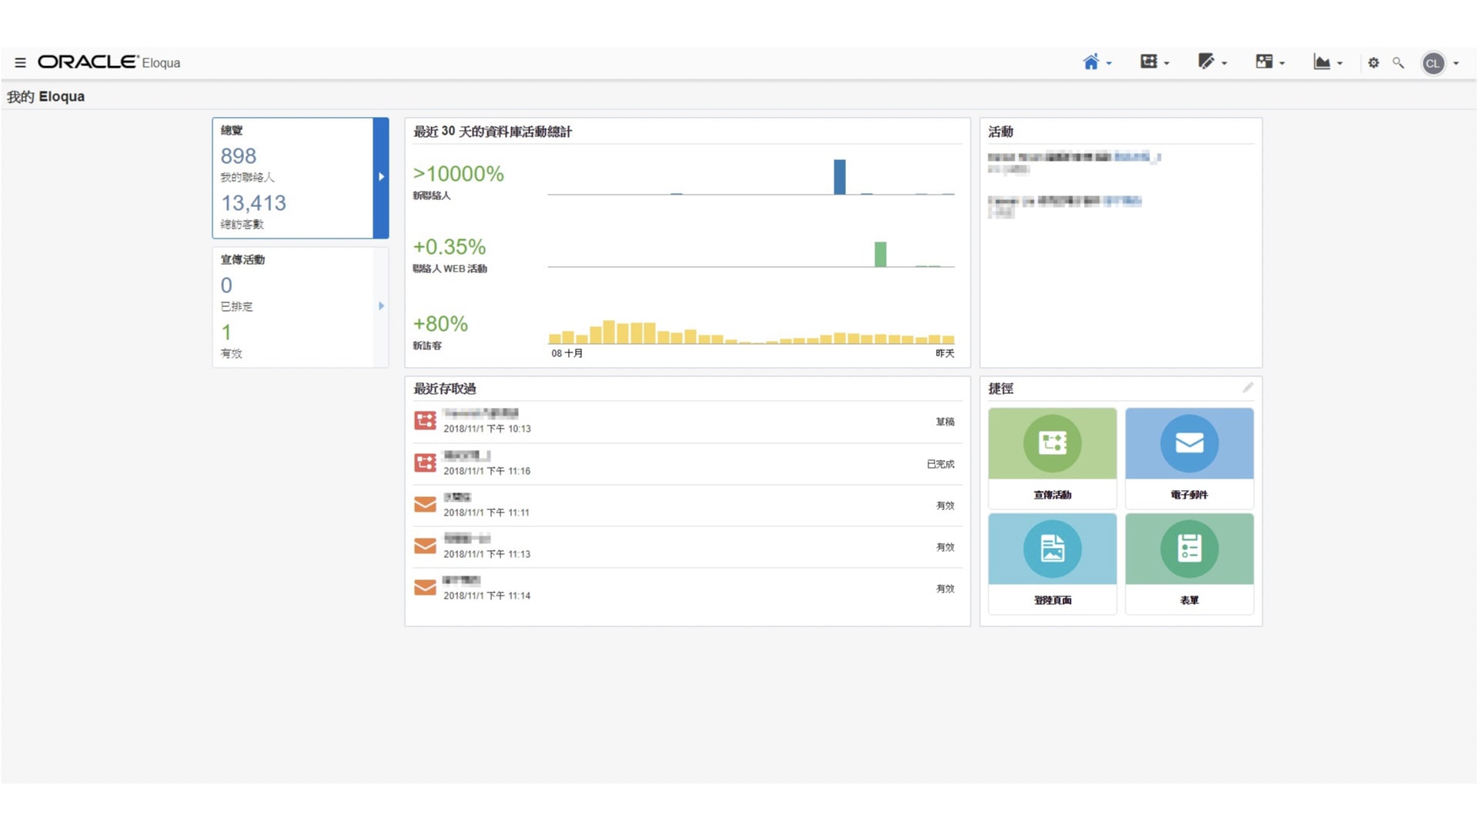Open the 電子郵件 email shortcut tile

(x=1189, y=458)
